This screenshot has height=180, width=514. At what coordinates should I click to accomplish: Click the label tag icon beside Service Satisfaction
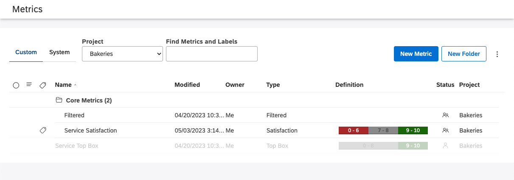(x=43, y=130)
